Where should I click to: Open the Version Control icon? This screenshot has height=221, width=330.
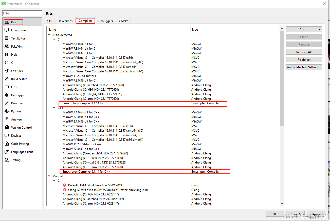click(7, 127)
